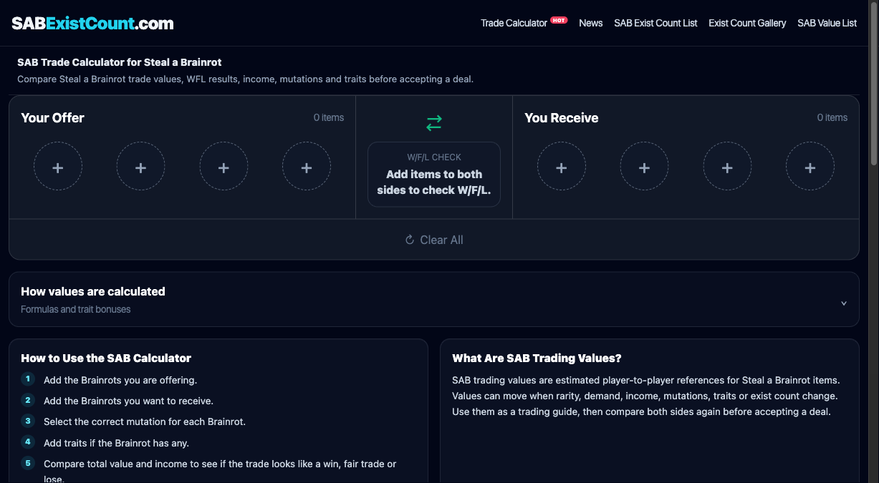
Task: Add item to first Your Offer slot
Action: tap(58, 166)
